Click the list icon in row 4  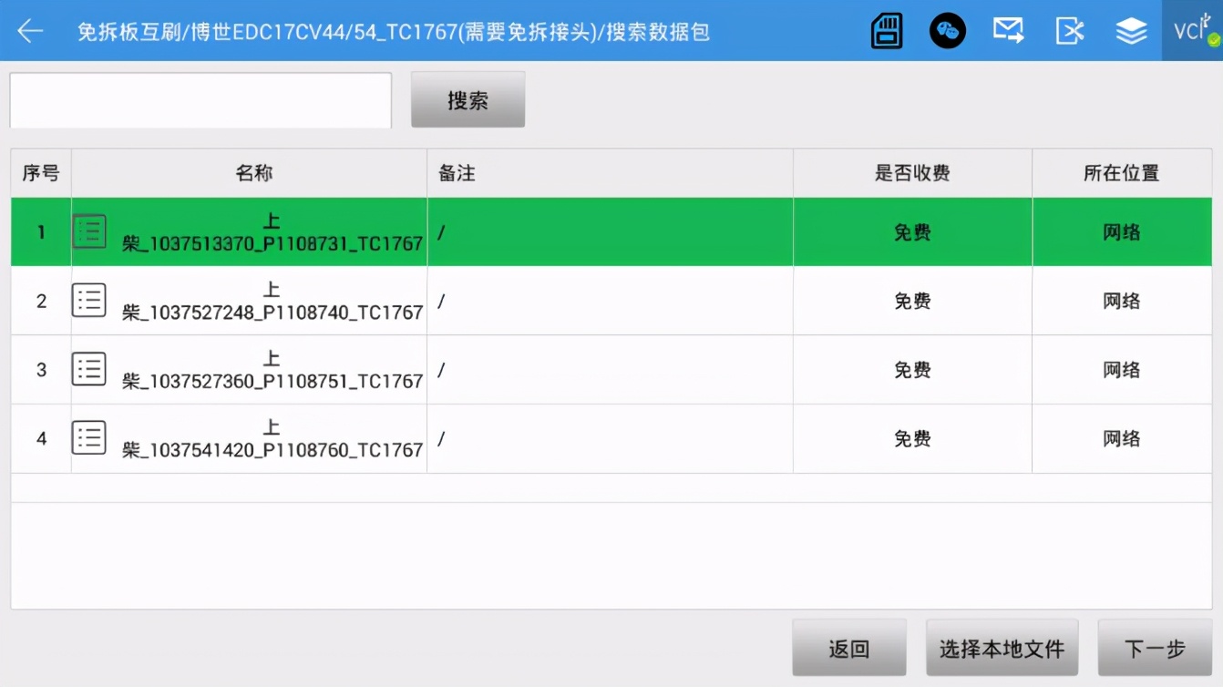point(89,438)
